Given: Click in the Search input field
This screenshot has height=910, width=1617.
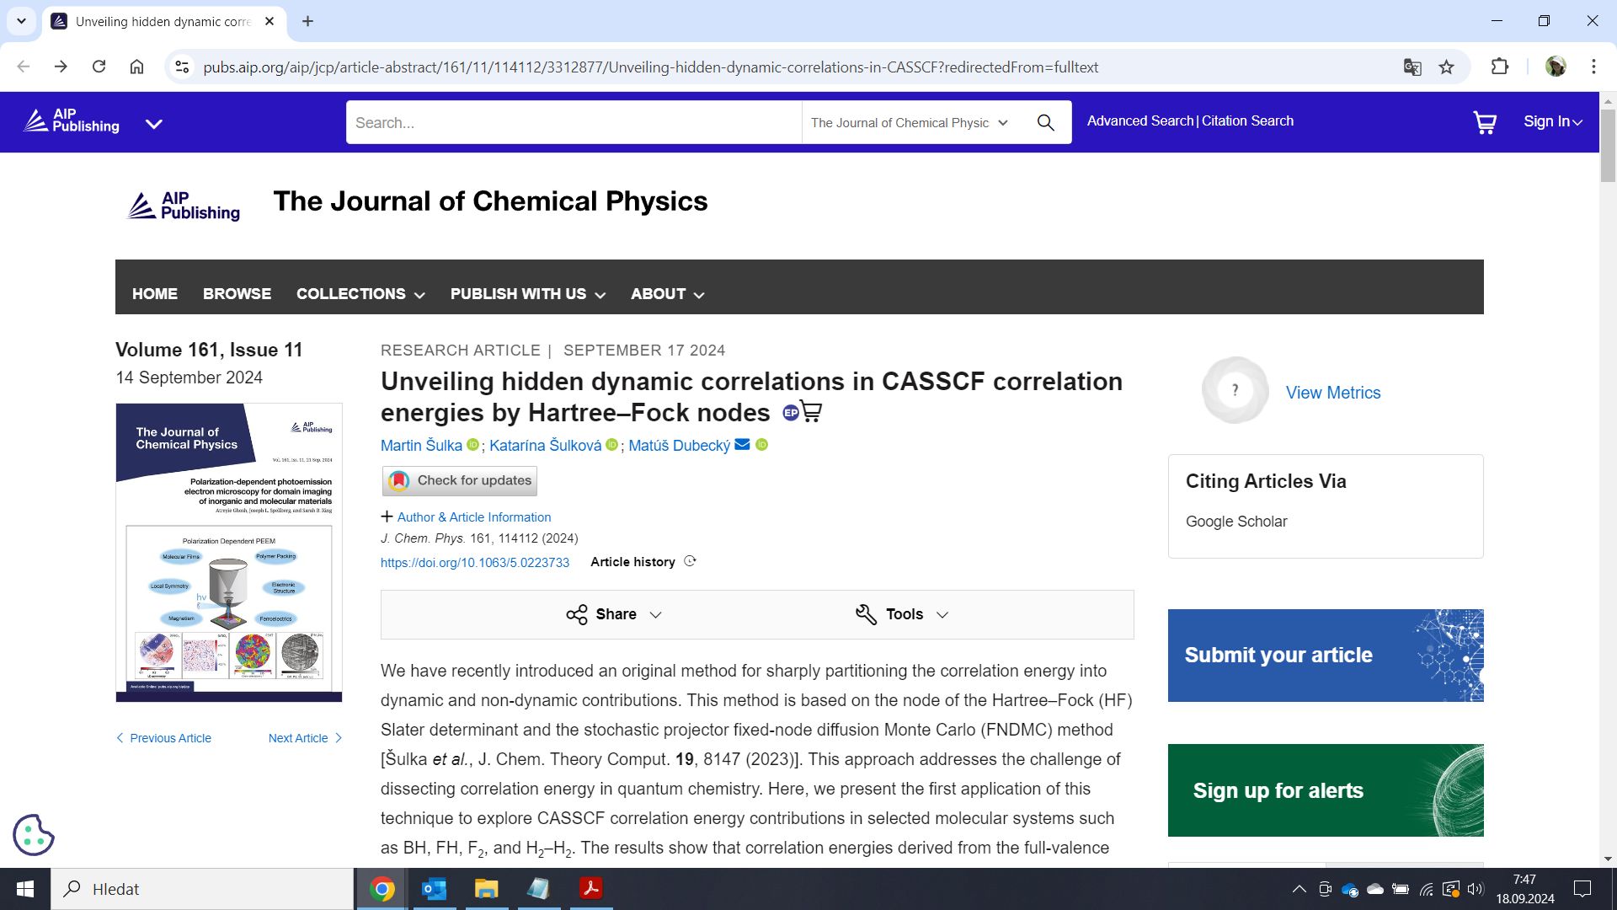Looking at the screenshot, I should pos(573,123).
